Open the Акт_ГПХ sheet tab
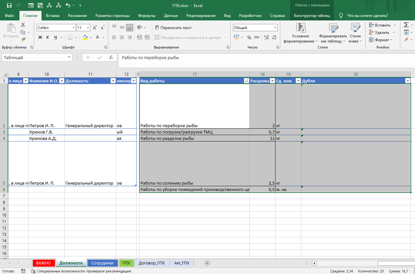415x274 pixels. click(x=182, y=263)
